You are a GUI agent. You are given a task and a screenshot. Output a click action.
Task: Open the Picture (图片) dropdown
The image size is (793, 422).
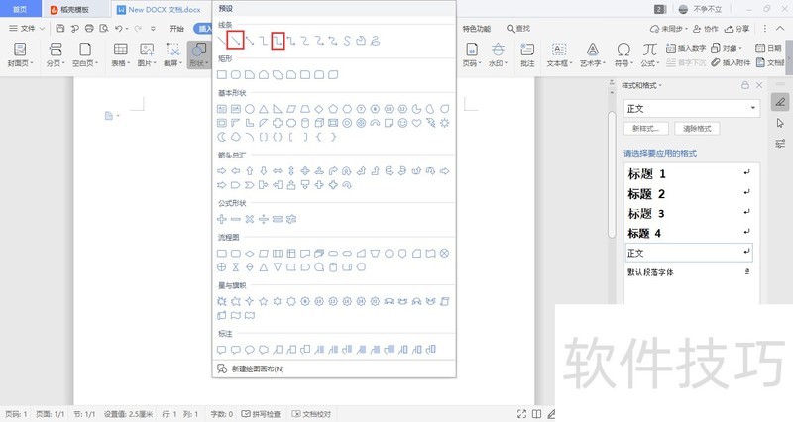[147, 54]
